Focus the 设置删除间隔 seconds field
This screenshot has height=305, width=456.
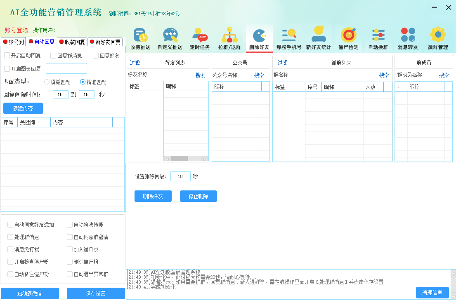(x=180, y=176)
